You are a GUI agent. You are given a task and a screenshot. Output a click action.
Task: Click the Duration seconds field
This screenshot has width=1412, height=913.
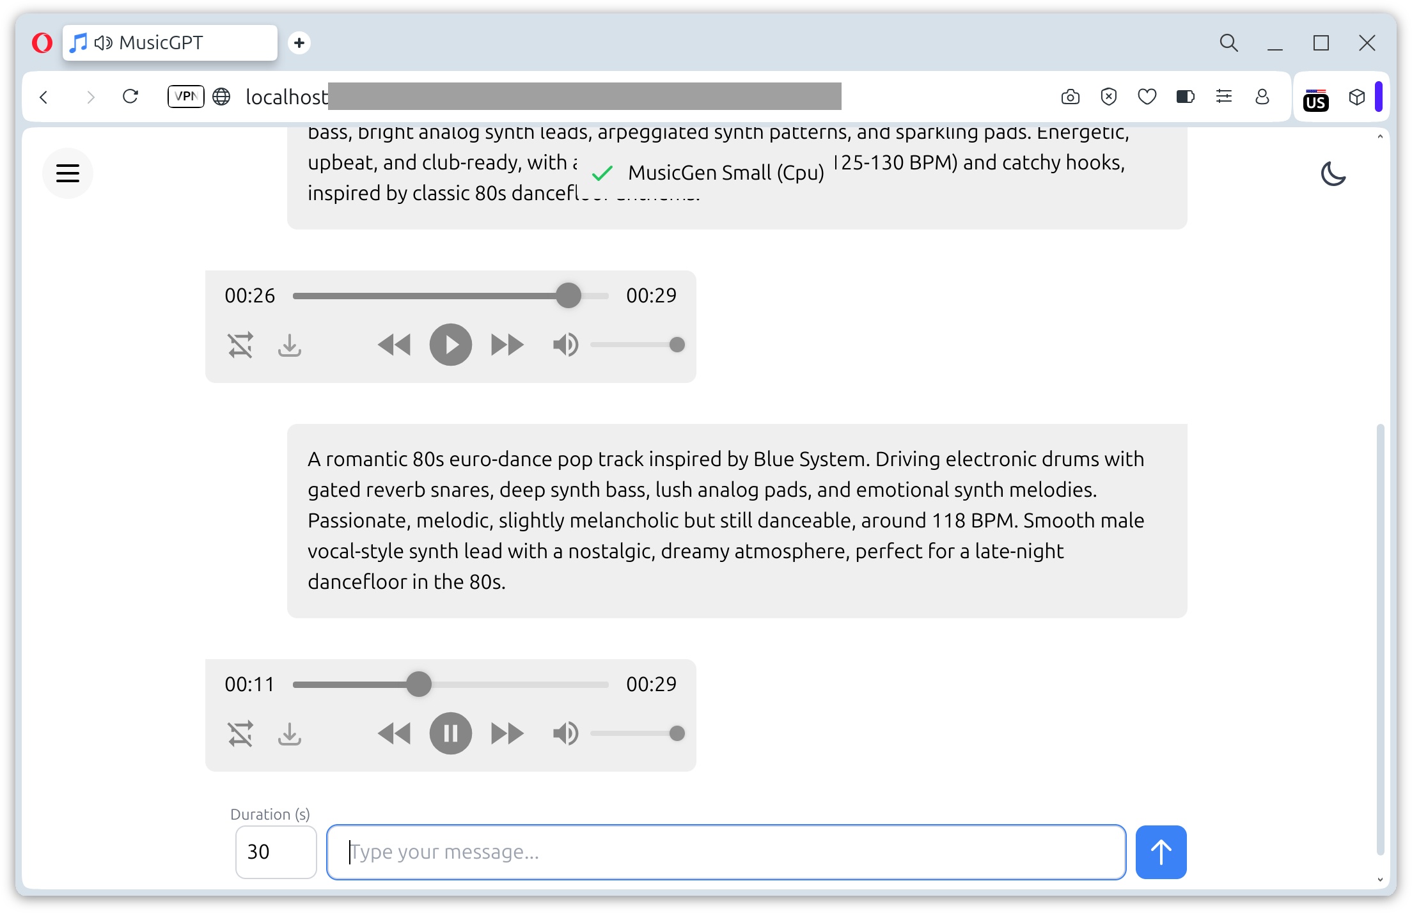coord(276,852)
